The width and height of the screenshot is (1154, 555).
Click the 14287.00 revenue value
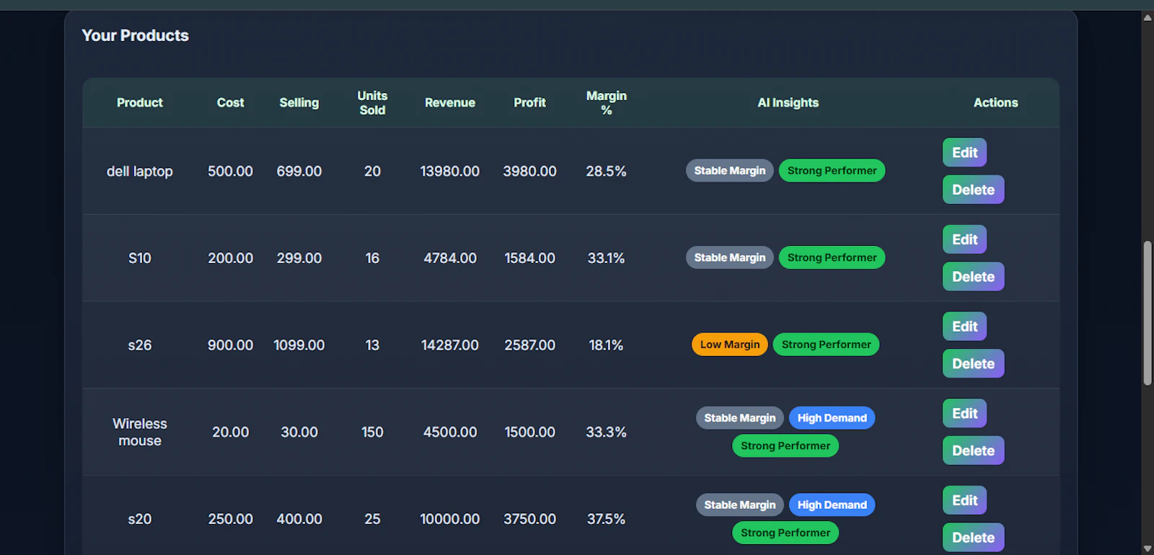450,345
